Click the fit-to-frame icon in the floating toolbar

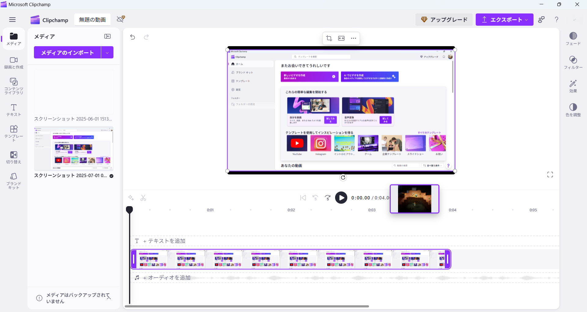[x=341, y=38]
